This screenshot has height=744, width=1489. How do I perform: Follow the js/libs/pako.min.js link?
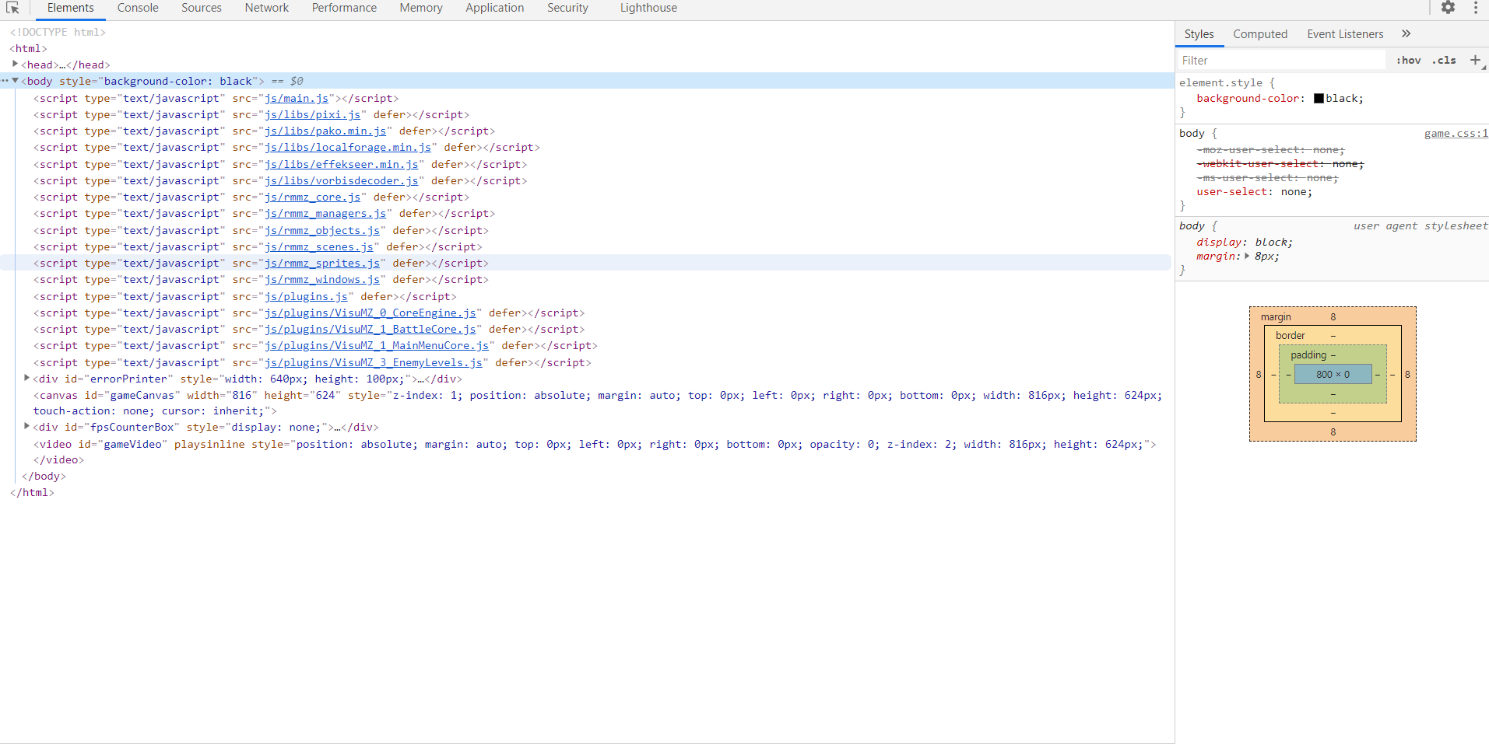click(325, 131)
